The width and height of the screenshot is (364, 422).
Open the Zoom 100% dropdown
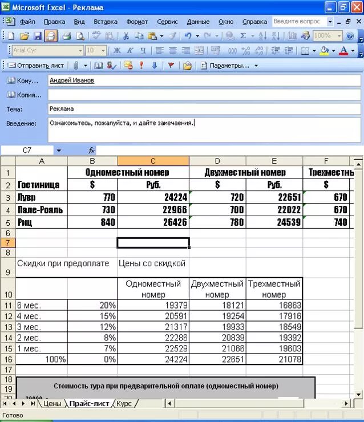[339, 36]
